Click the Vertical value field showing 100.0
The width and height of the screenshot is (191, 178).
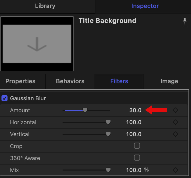(x=134, y=134)
